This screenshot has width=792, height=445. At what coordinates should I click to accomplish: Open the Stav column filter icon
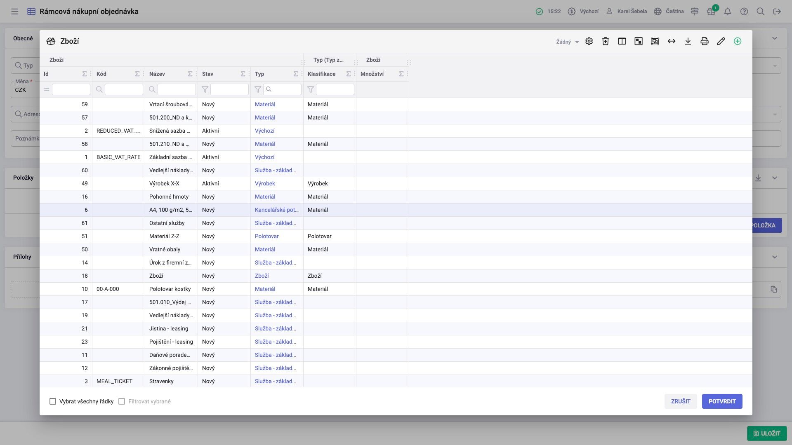tap(205, 89)
